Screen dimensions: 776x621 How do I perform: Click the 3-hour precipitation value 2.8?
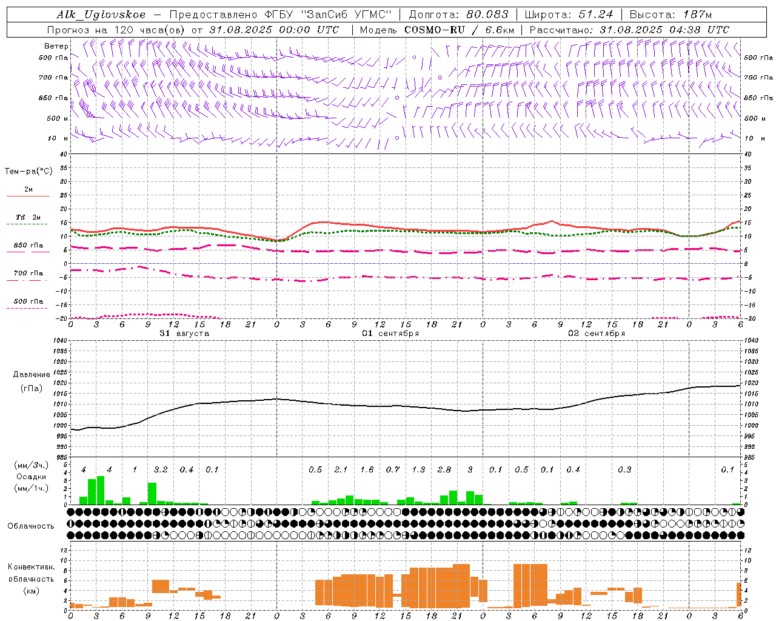pos(444,470)
